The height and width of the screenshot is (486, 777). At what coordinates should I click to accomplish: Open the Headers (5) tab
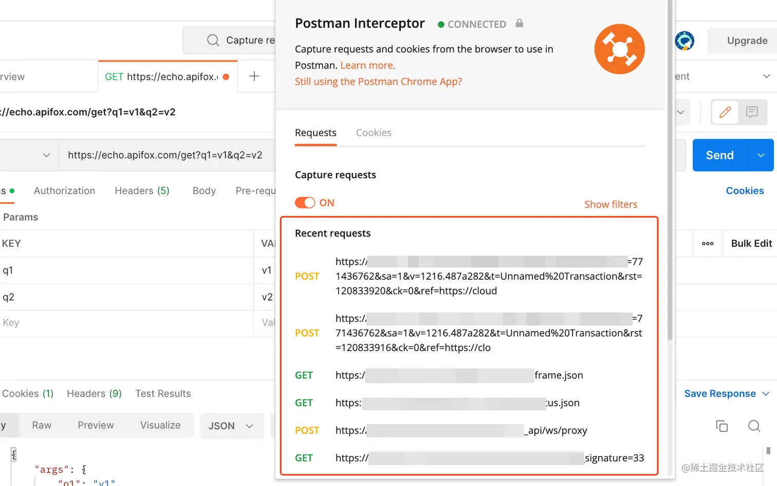pos(141,190)
